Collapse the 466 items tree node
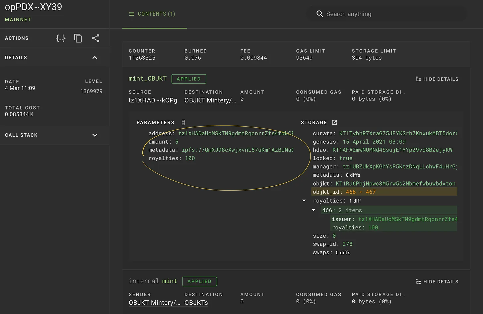This screenshot has height=314, width=483. (x=313, y=210)
